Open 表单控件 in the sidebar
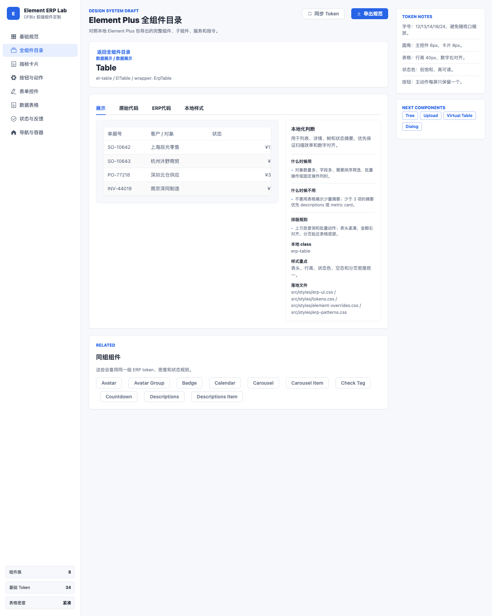Viewport: 492px width, 616px height. [40, 91]
